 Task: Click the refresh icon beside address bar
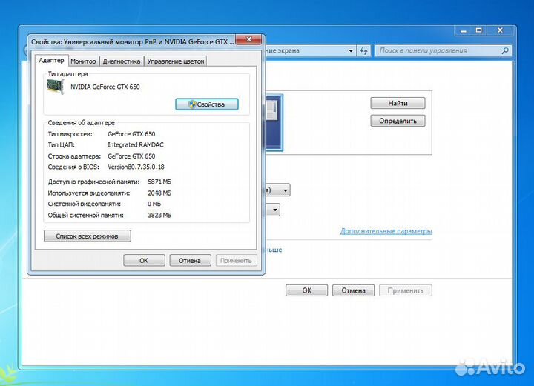pos(364,51)
